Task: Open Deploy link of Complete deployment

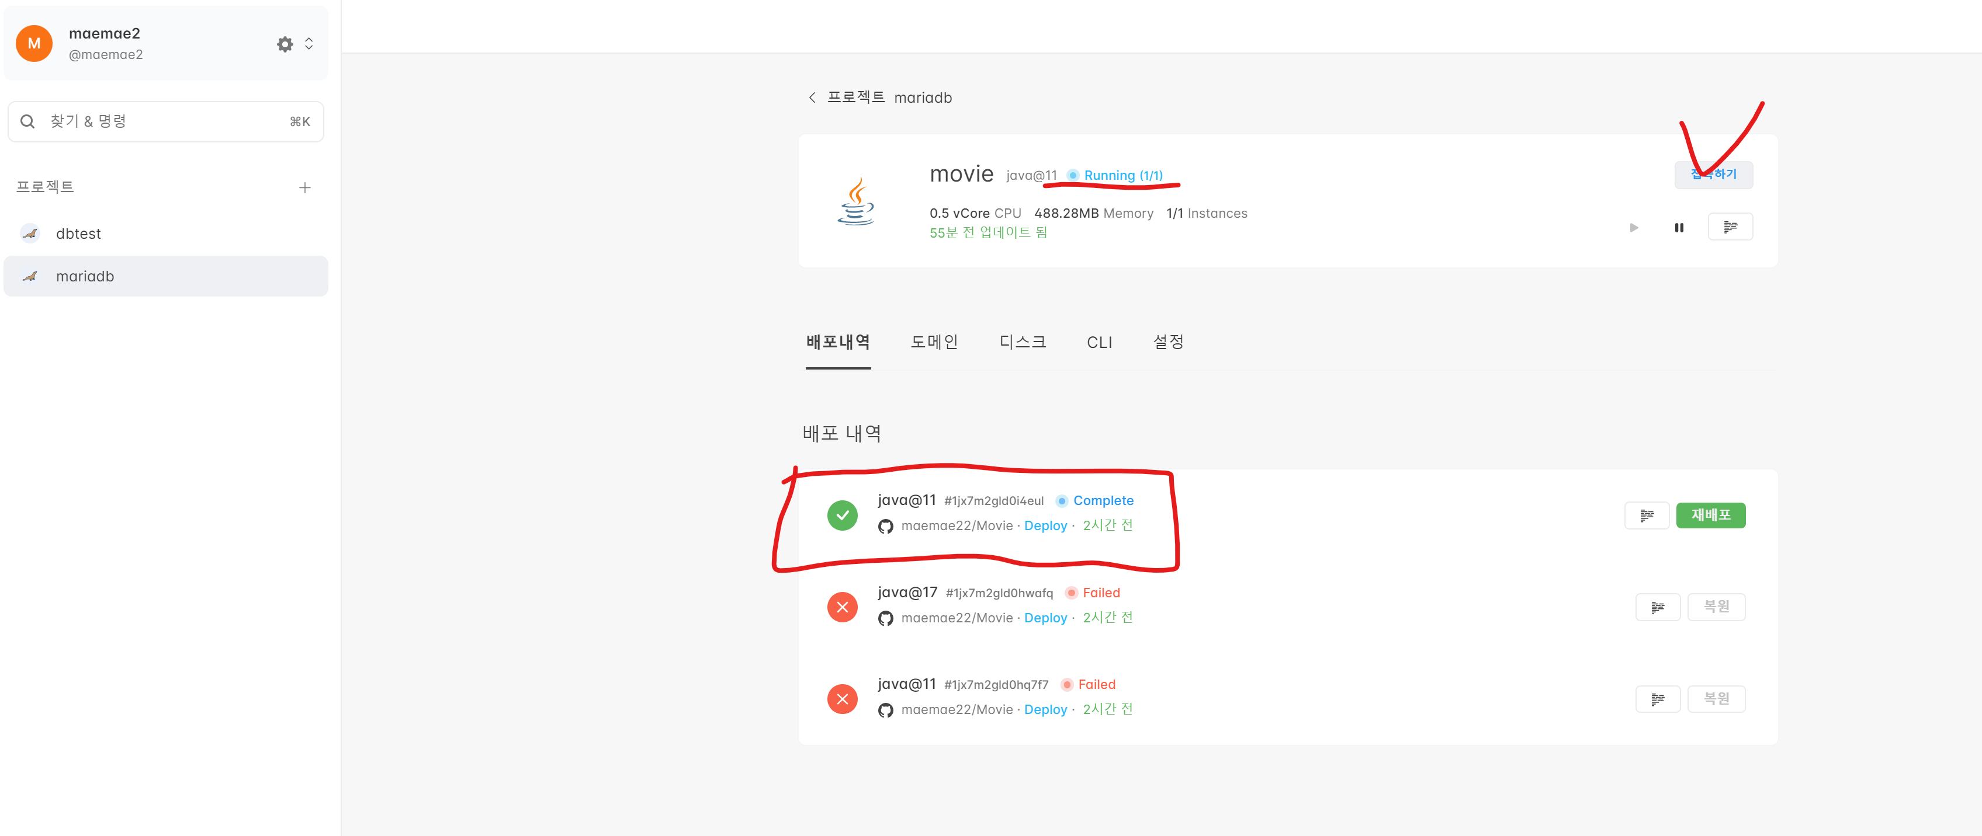Action: click(x=1045, y=525)
